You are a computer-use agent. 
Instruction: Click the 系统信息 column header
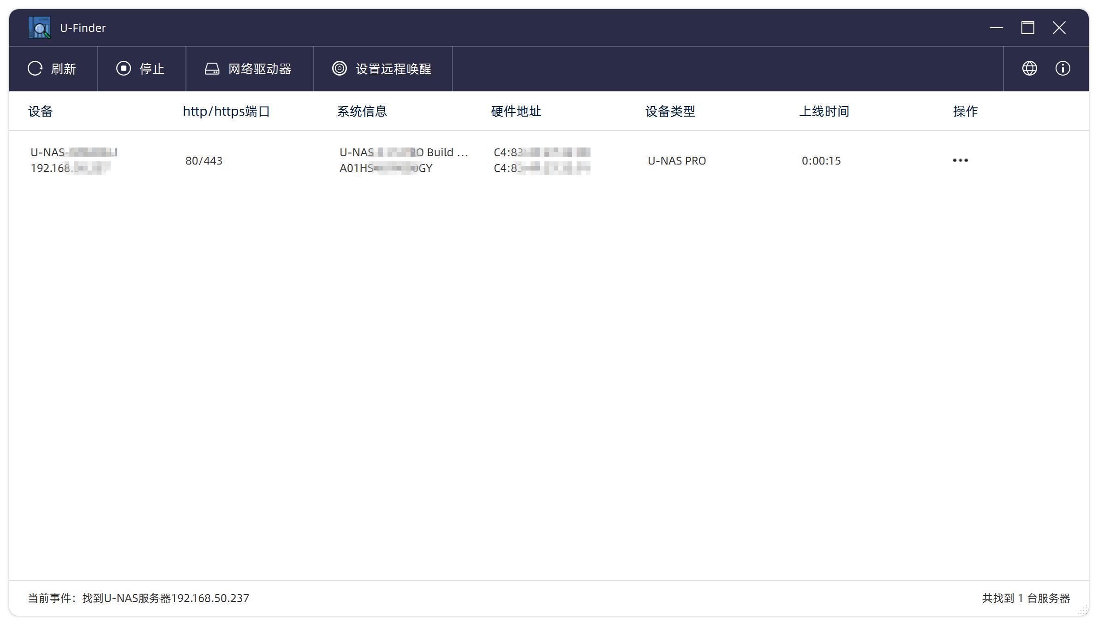362,111
